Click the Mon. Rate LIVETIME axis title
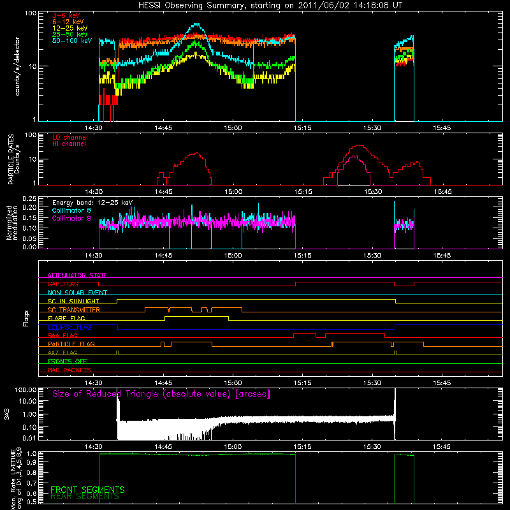Image resolution: width=510 pixels, height=510 pixels. (17, 479)
